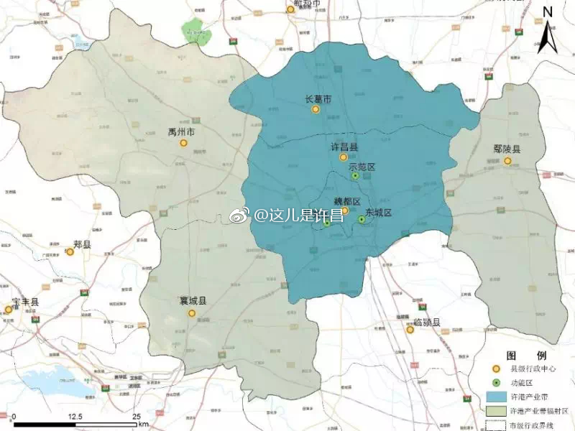Click the 临颍县 map label
This screenshot has width=575, height=431.
coord(426,322)
